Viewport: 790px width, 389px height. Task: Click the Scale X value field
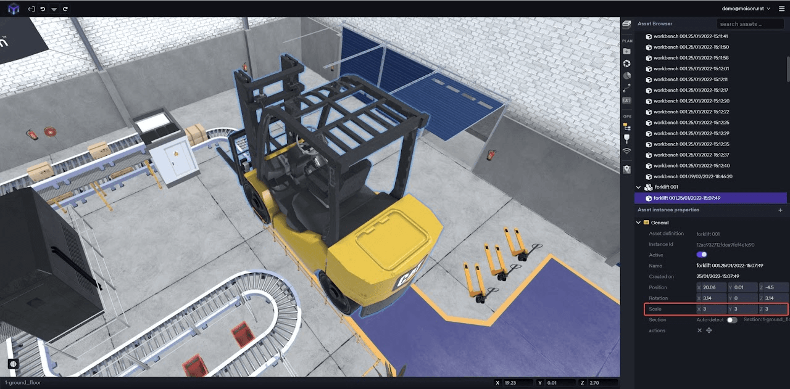pyautogui.click(x=712, y=309)
